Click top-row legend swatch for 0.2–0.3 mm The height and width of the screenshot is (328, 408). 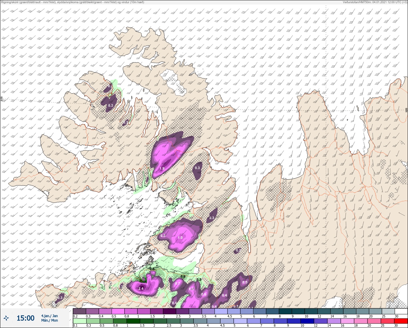click(79, 311)
